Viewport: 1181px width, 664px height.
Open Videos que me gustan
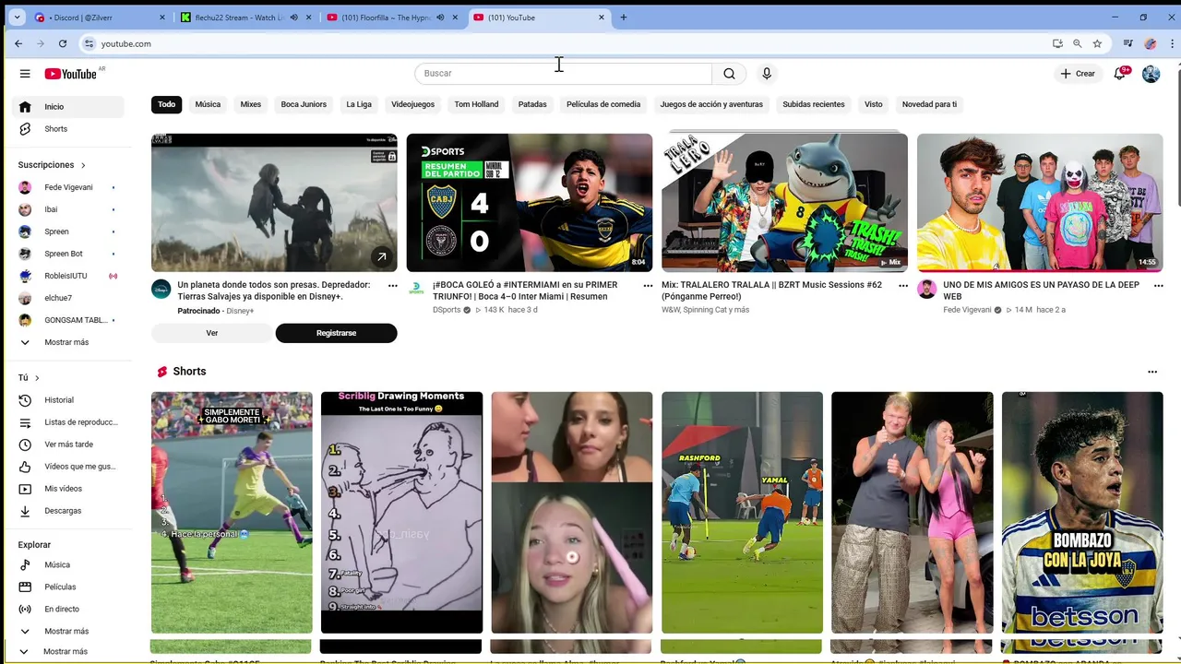tap(68, 467)
